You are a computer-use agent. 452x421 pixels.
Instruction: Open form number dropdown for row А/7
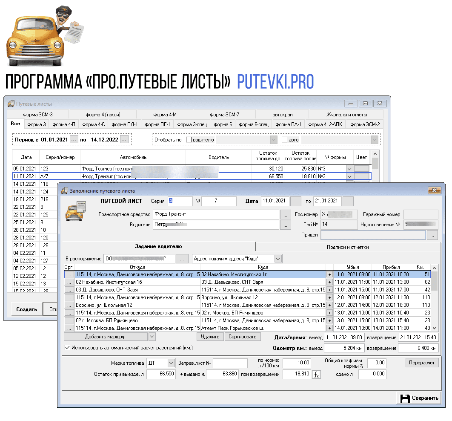pos(349,176)
